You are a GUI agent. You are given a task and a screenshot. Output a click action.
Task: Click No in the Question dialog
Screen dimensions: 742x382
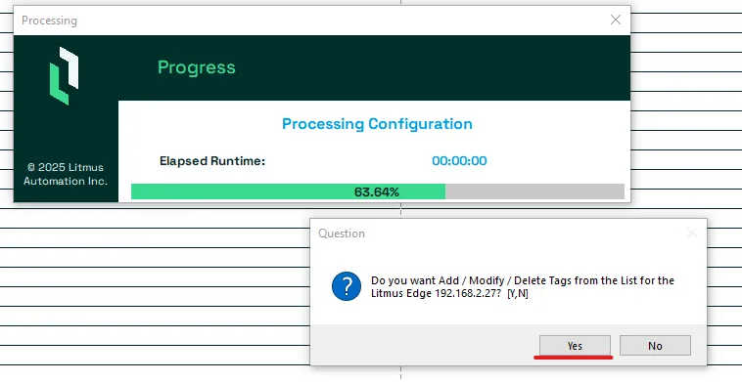[655, 346]
